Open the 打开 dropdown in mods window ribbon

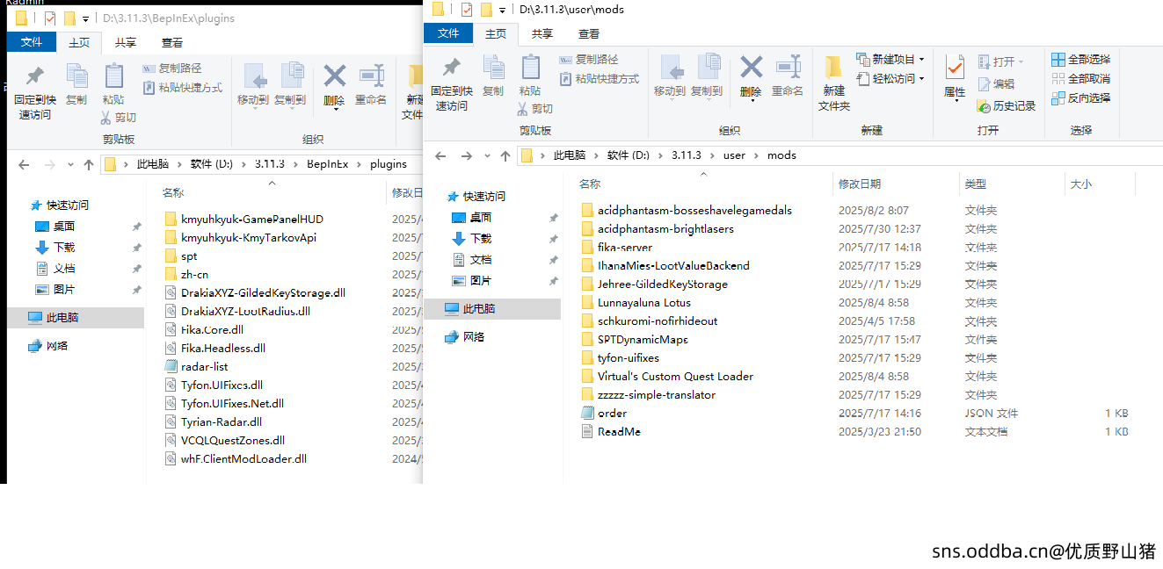coord(1000,61)
